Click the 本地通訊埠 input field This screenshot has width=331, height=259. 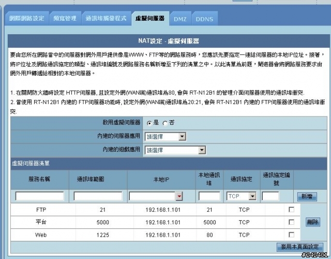(x=209, y=196)
